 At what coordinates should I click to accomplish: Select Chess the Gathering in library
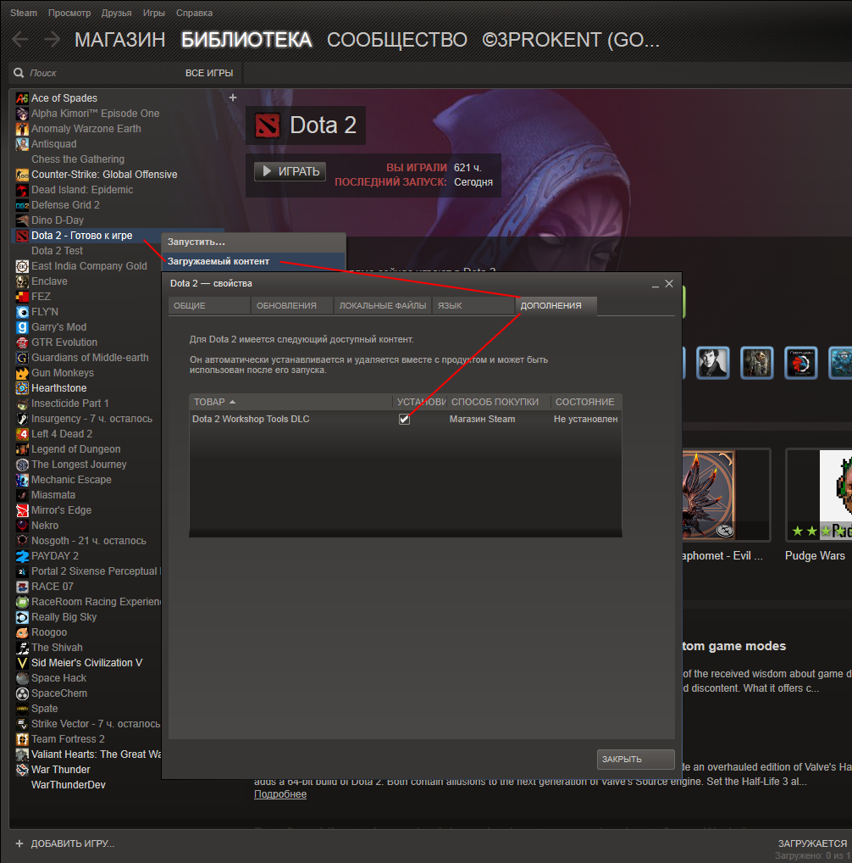(x=78, y=159)
